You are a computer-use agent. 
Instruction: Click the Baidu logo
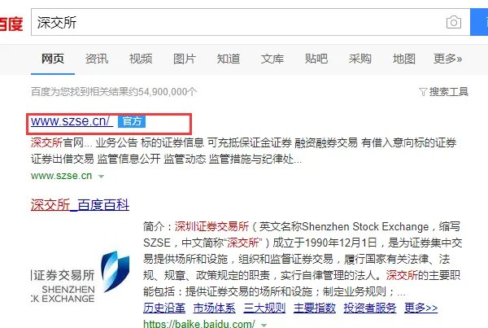tap(11, 24)
